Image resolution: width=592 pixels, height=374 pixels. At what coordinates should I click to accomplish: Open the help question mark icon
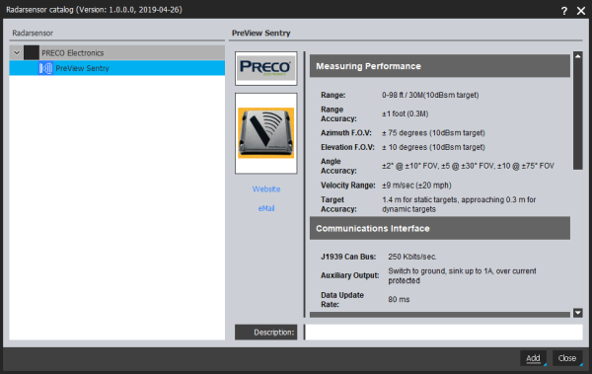[564, 11]
